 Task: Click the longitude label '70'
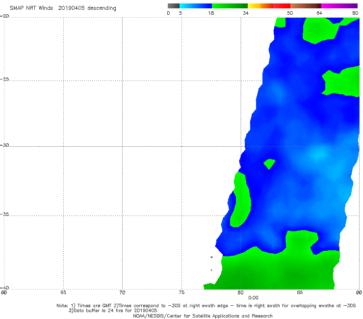(x=122, y=292)
